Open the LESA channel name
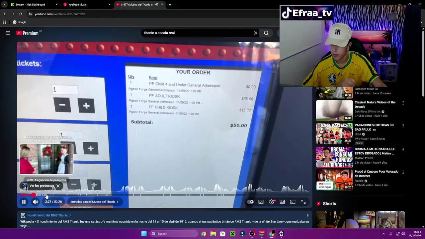 tap(358, 134)
